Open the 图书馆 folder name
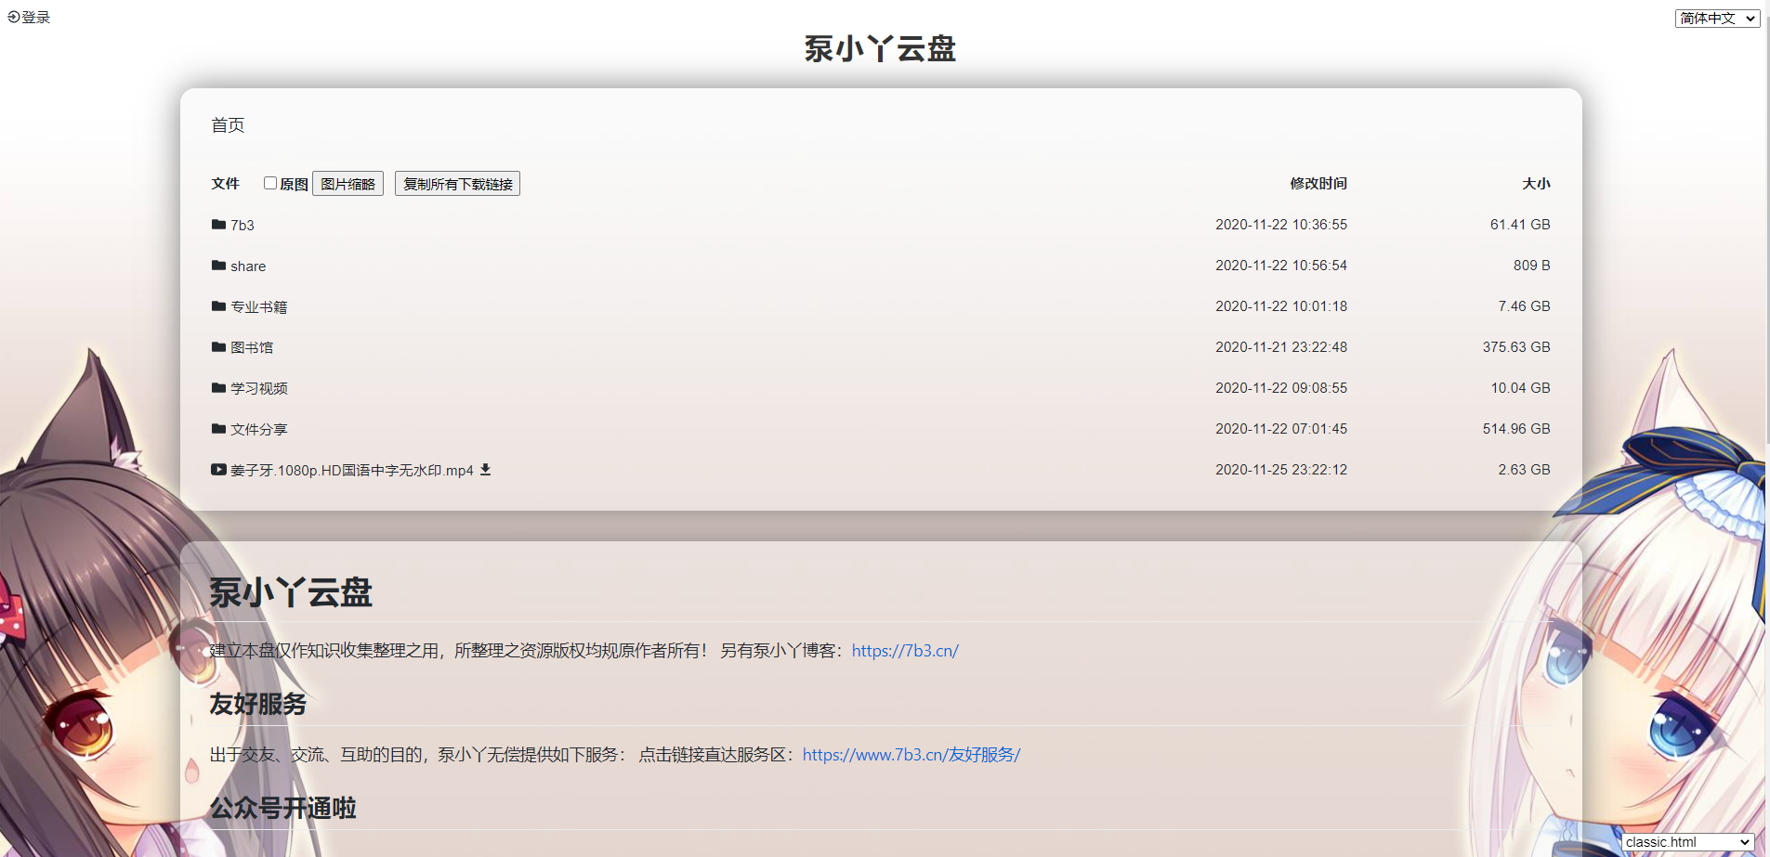Screen dimensions: 1770x857 pyautogui.click(x=252, y=347)
